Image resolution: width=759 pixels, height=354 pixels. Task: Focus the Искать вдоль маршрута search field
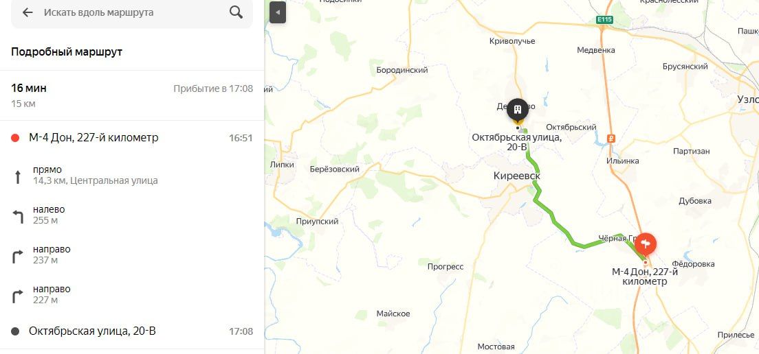coord(132,12)
